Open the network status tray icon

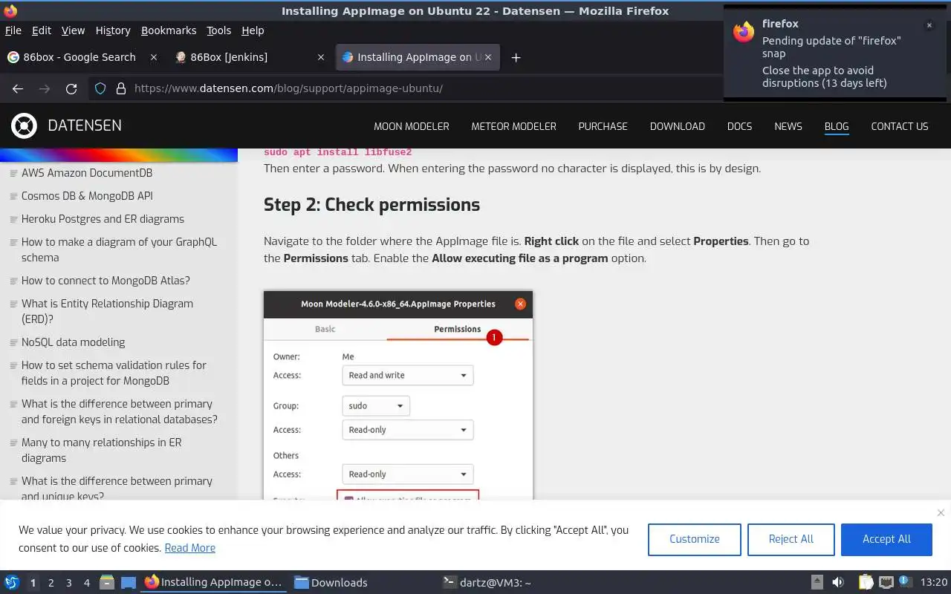click(886, 582)
